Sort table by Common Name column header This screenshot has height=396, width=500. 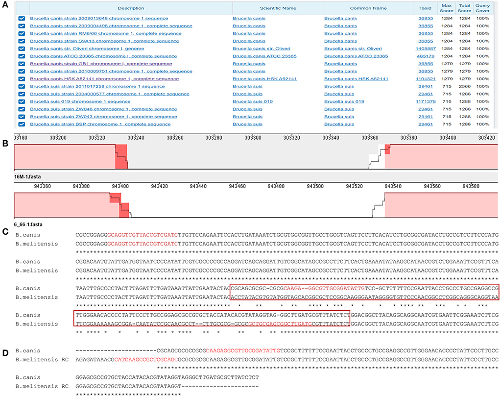(x=368, y=8)
